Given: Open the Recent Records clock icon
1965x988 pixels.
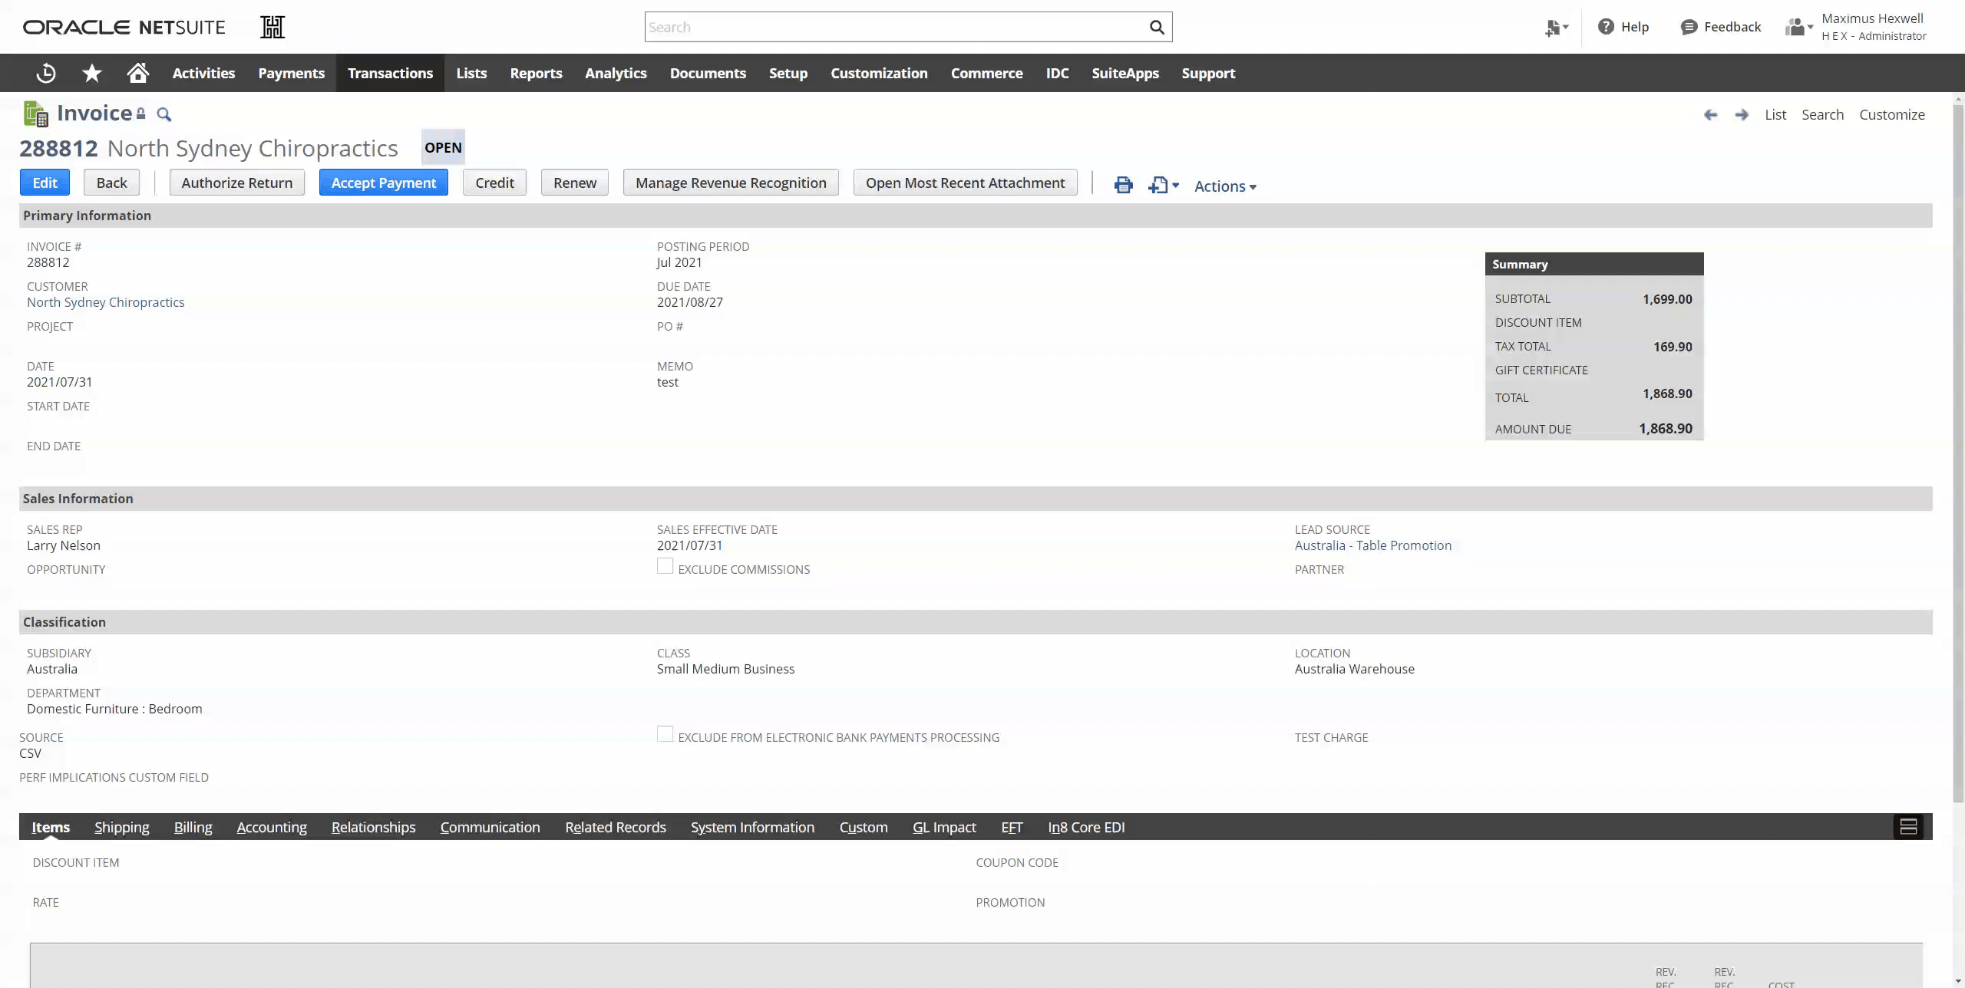Looking at the screenshot, I should click(46, 73).
